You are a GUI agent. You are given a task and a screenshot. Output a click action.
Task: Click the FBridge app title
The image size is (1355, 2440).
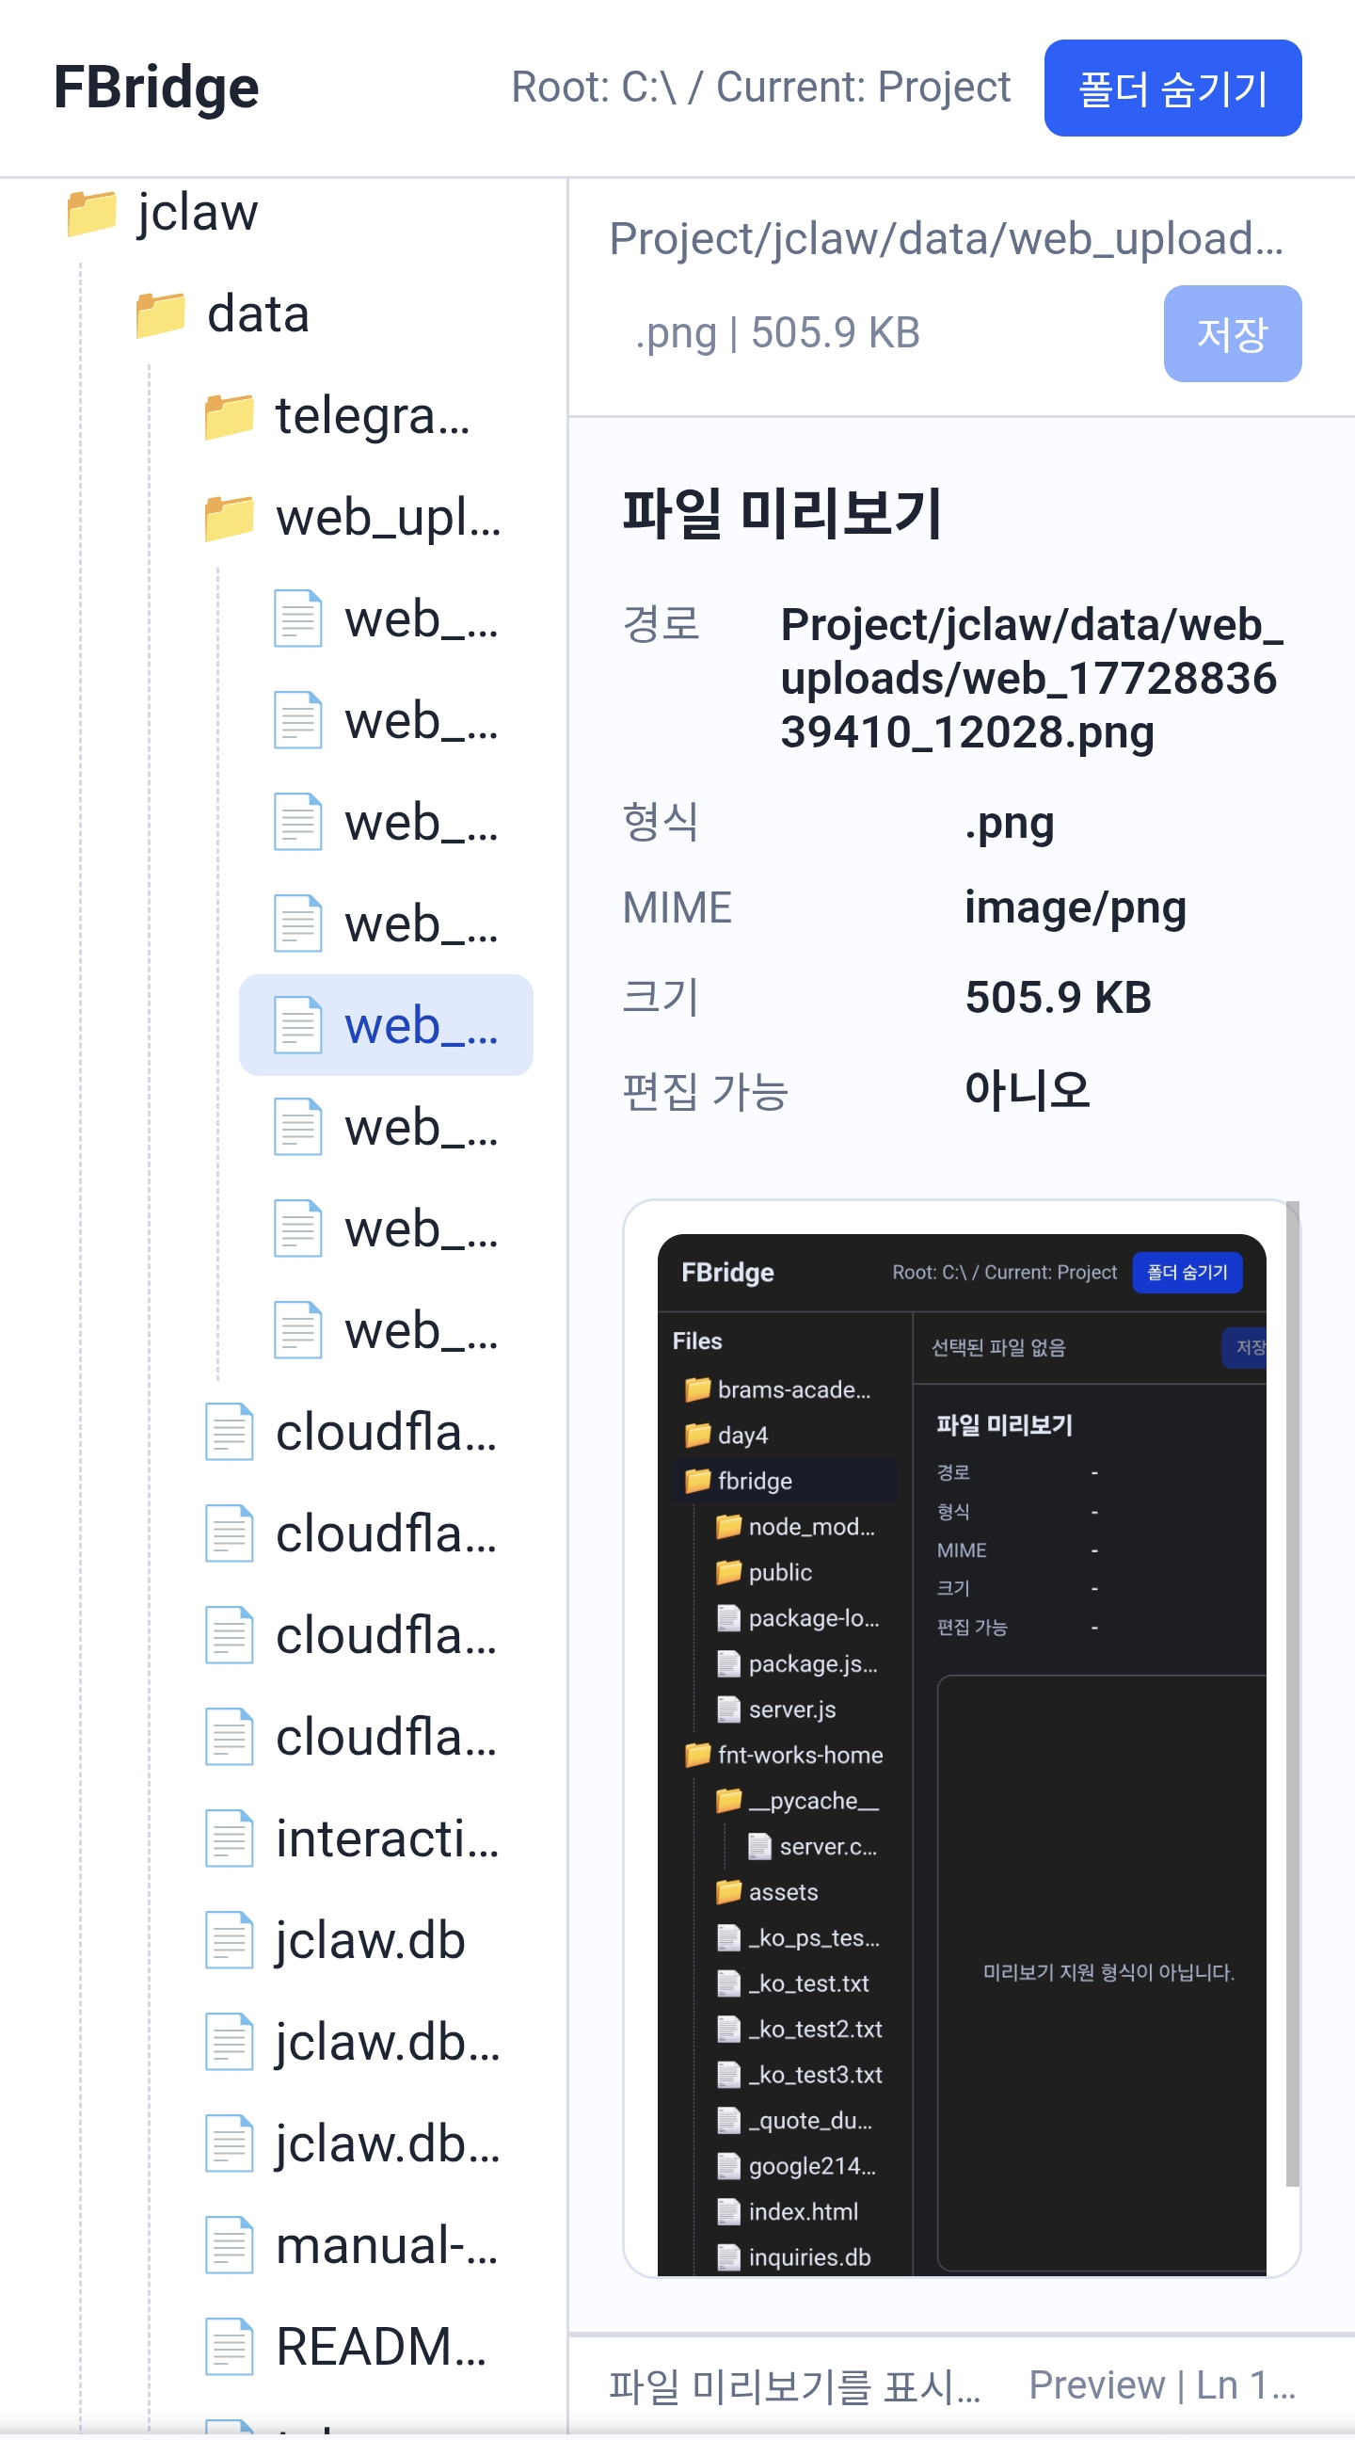(156, 88)
